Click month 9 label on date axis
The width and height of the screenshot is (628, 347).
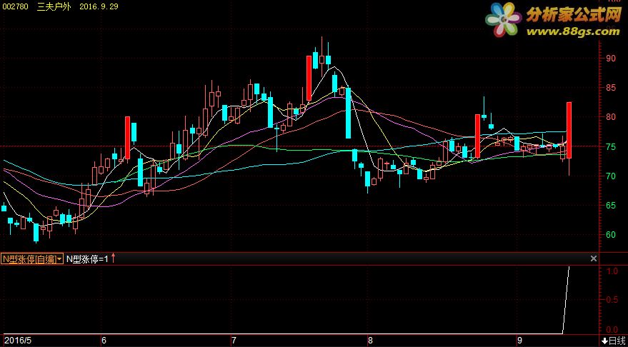pyautogui.click(x=519, y=341)
